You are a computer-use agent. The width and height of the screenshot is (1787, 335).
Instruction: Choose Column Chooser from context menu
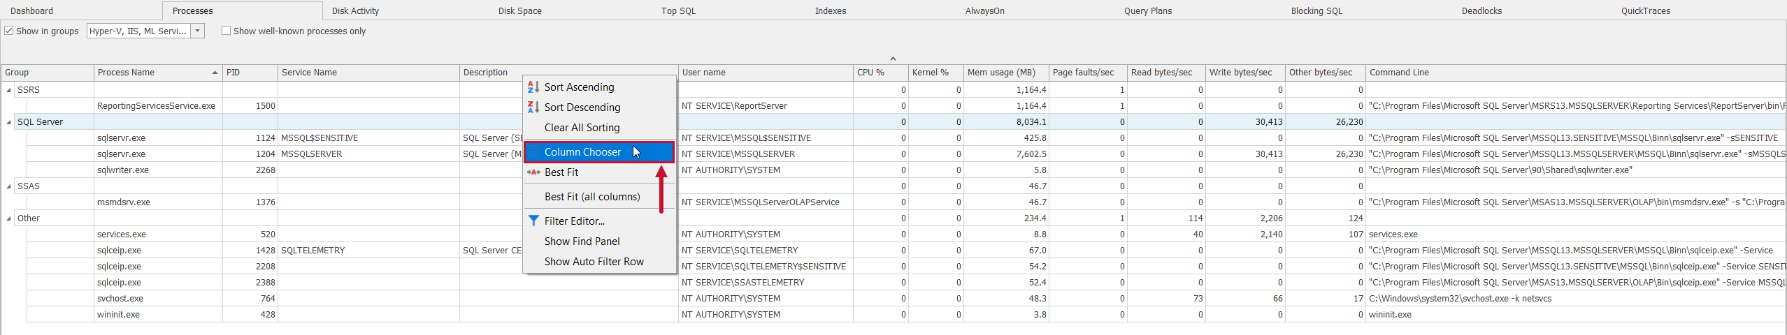[x=599, y=152]
